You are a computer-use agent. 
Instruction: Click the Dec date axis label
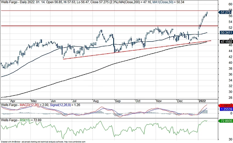click(x=180, y=101)
